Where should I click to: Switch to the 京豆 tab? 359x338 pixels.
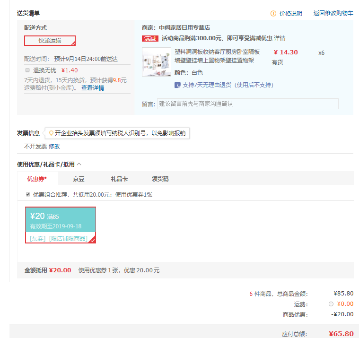79,179
